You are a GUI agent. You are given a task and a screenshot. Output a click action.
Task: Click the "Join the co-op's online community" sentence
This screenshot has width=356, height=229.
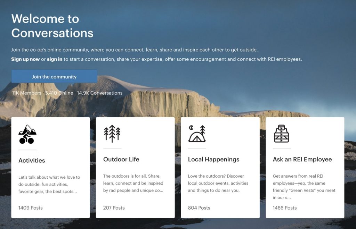tap(135, 50)
